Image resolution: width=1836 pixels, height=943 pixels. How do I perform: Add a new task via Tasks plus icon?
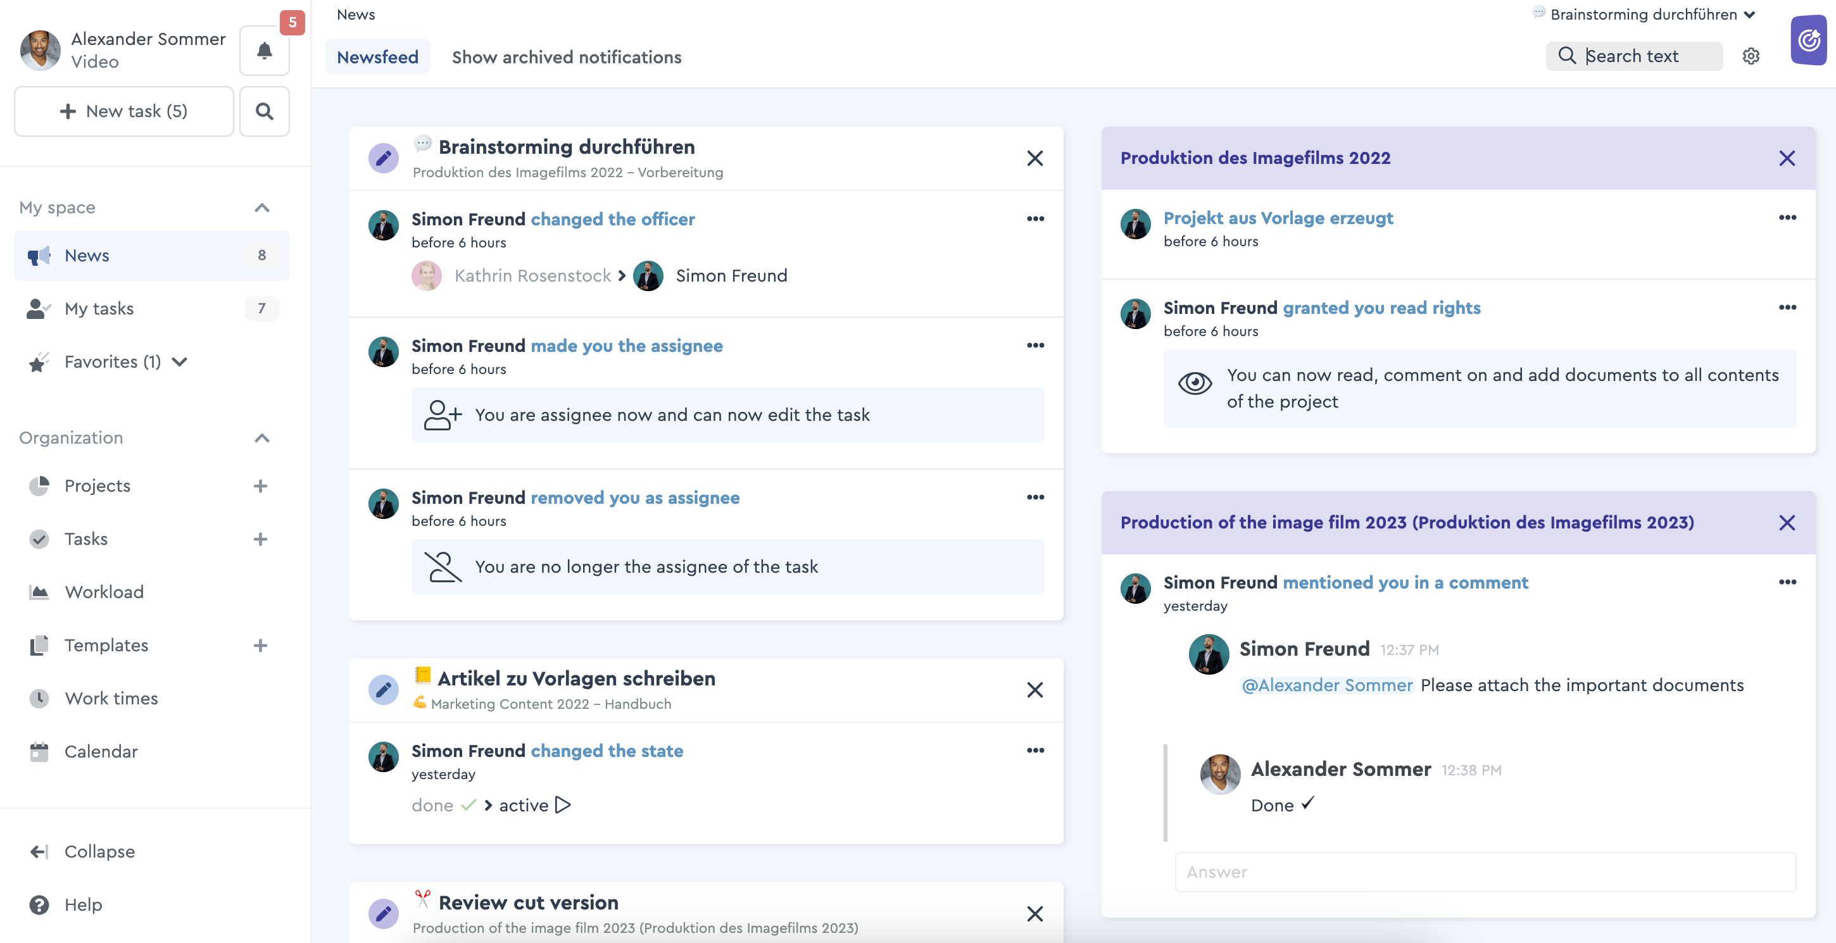(260, 539)
